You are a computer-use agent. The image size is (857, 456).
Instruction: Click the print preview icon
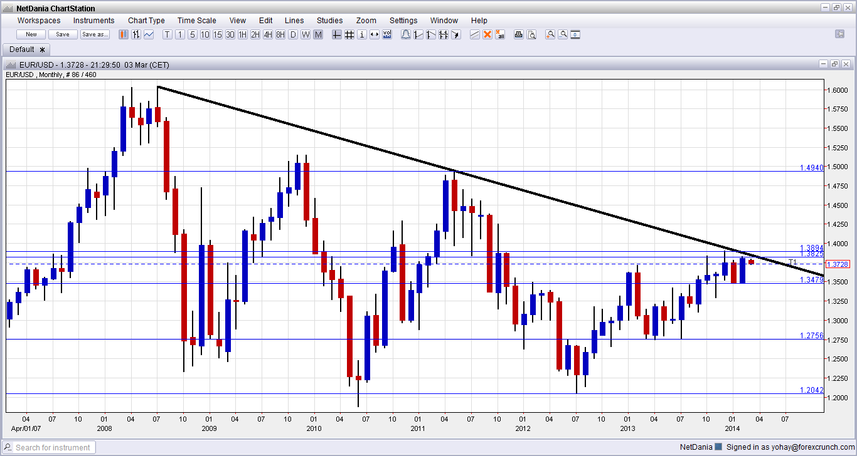[531, 34]
